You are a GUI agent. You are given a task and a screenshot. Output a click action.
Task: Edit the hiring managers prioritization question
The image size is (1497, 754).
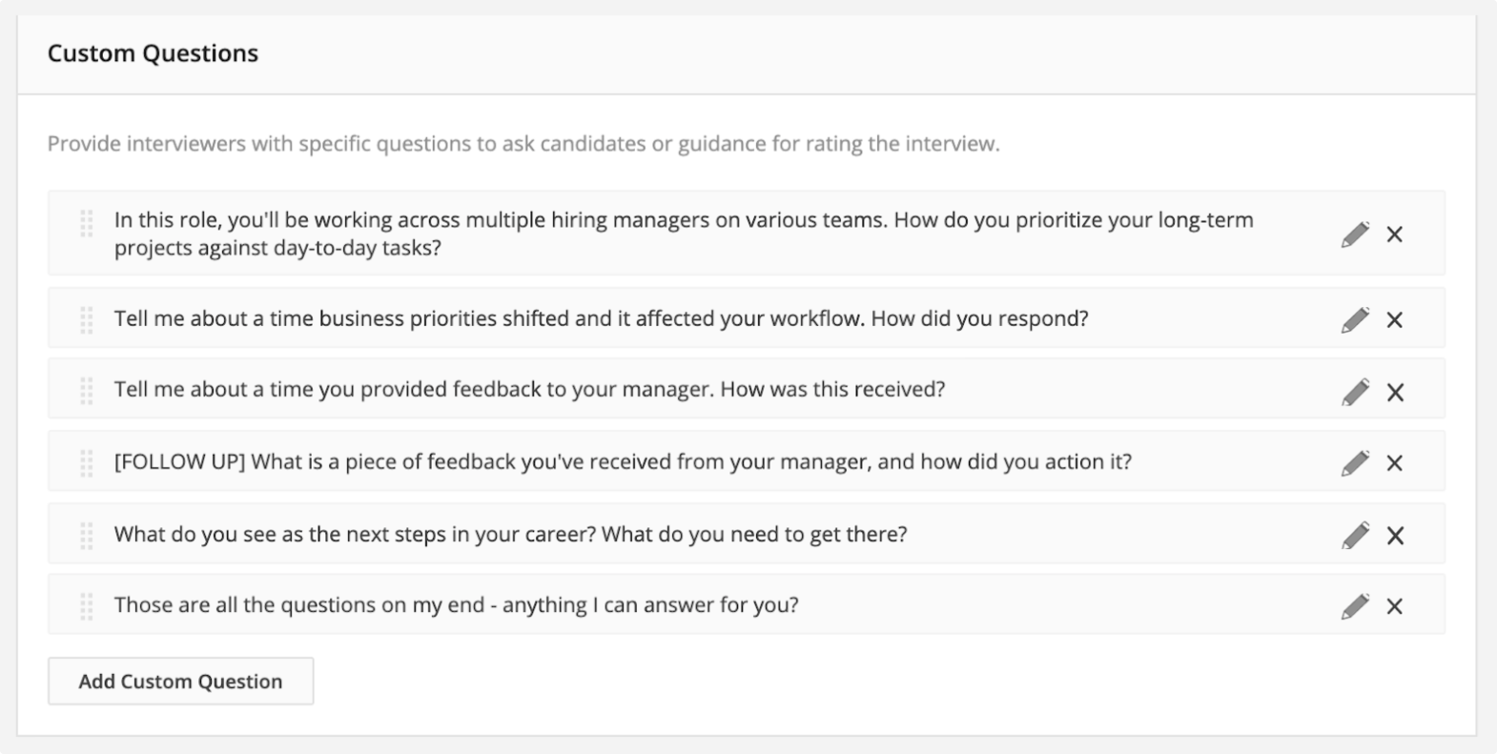pos(1355,234)
